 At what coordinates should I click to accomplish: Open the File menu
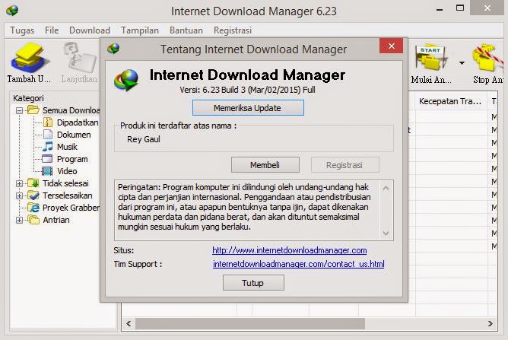point(52,30)
